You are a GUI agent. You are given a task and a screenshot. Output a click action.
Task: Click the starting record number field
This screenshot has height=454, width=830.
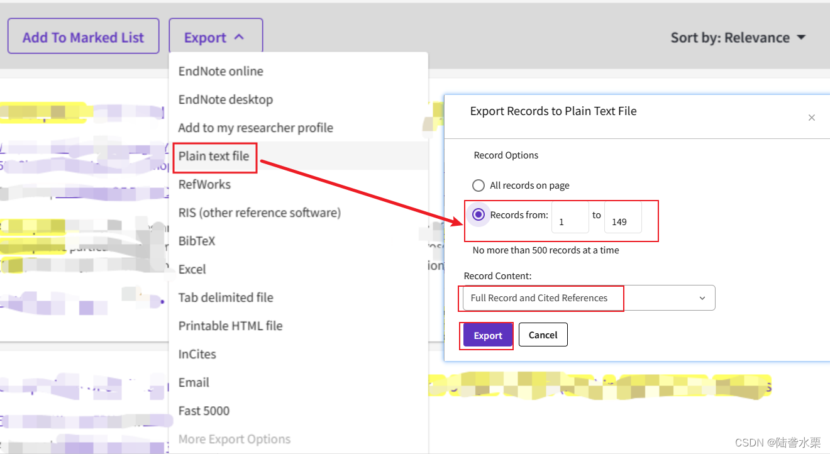(x=570, y=218)
